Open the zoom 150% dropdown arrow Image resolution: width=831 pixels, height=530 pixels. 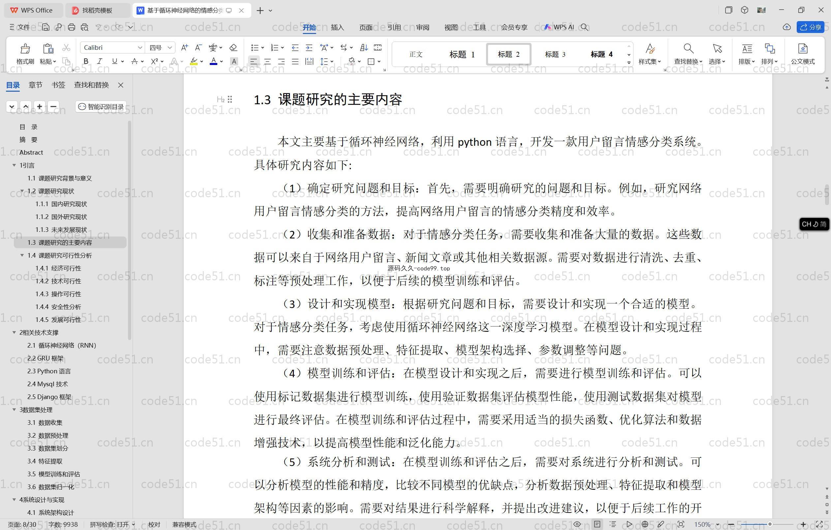718,524
